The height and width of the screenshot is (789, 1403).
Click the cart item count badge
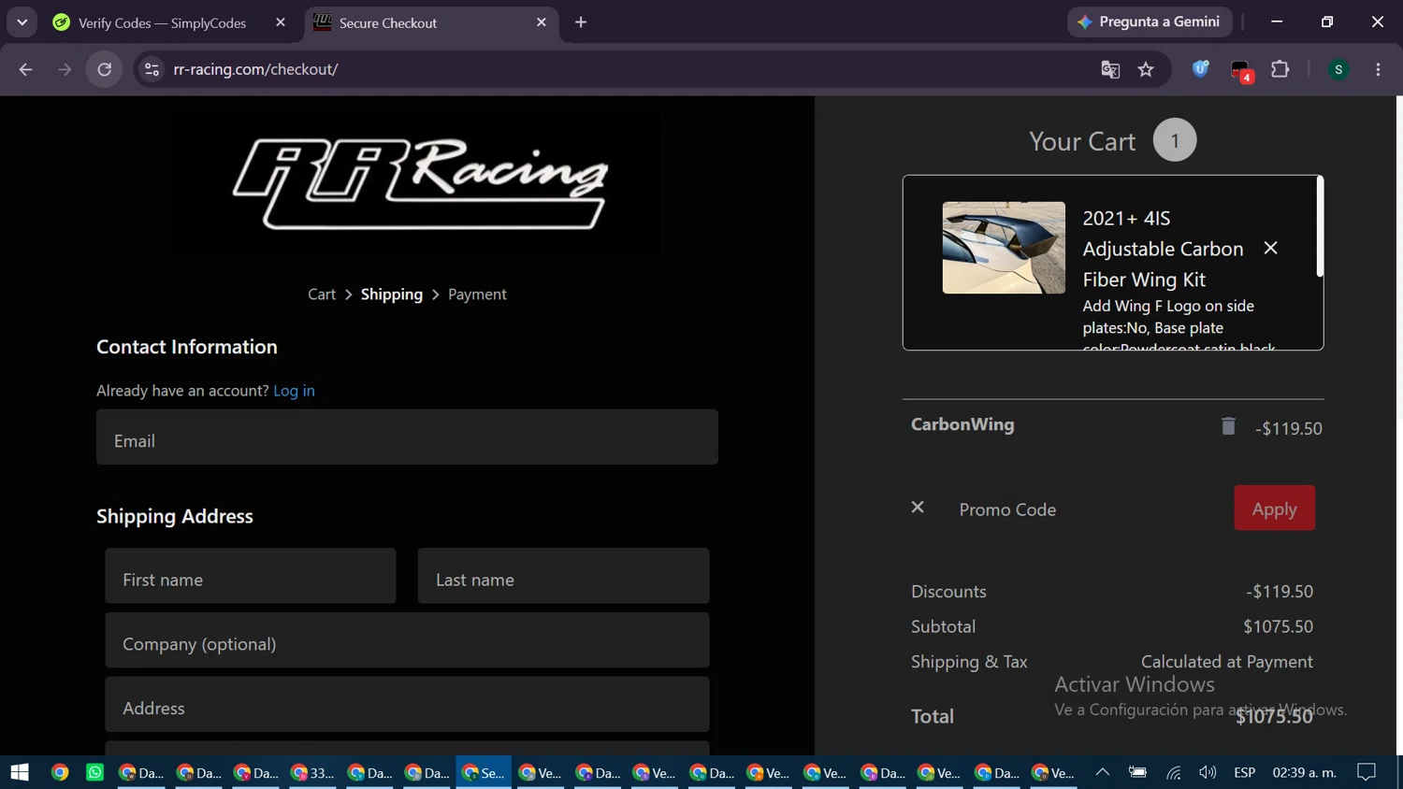click(x=1175, y=140)
